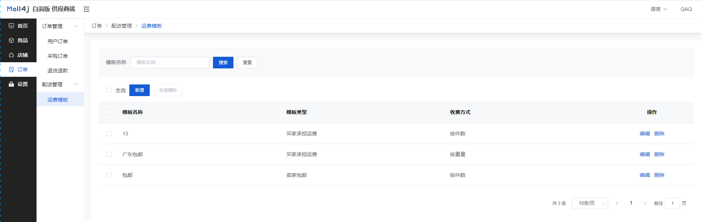
Task: Click the 模板类型 column header
Action: [x=297, y=112]
